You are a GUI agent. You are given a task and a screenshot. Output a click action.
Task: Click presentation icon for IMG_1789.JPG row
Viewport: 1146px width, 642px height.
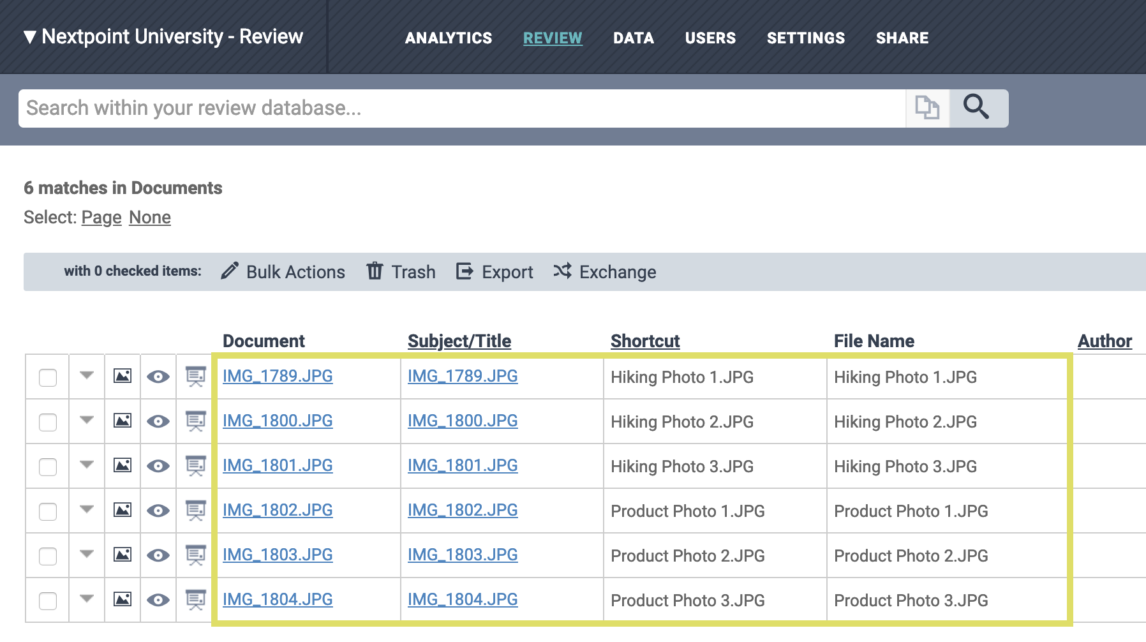tap(196, 377)
